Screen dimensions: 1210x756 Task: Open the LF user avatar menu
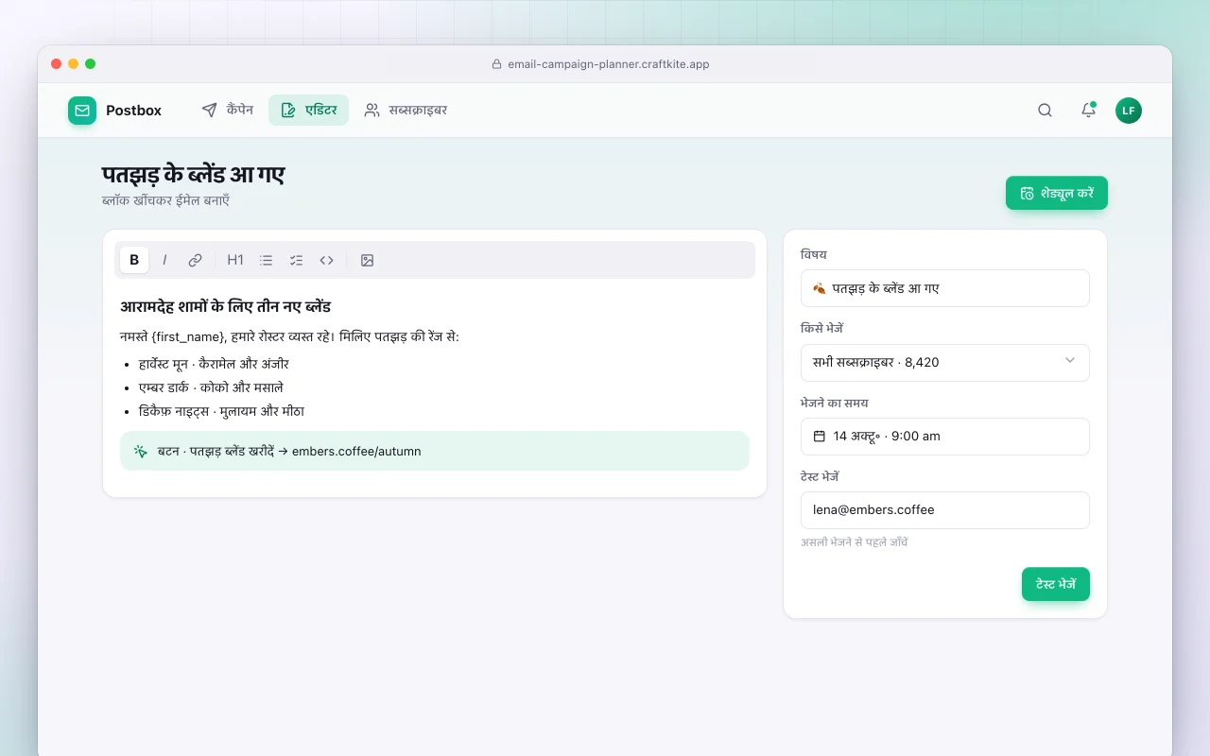(1129, 111)
